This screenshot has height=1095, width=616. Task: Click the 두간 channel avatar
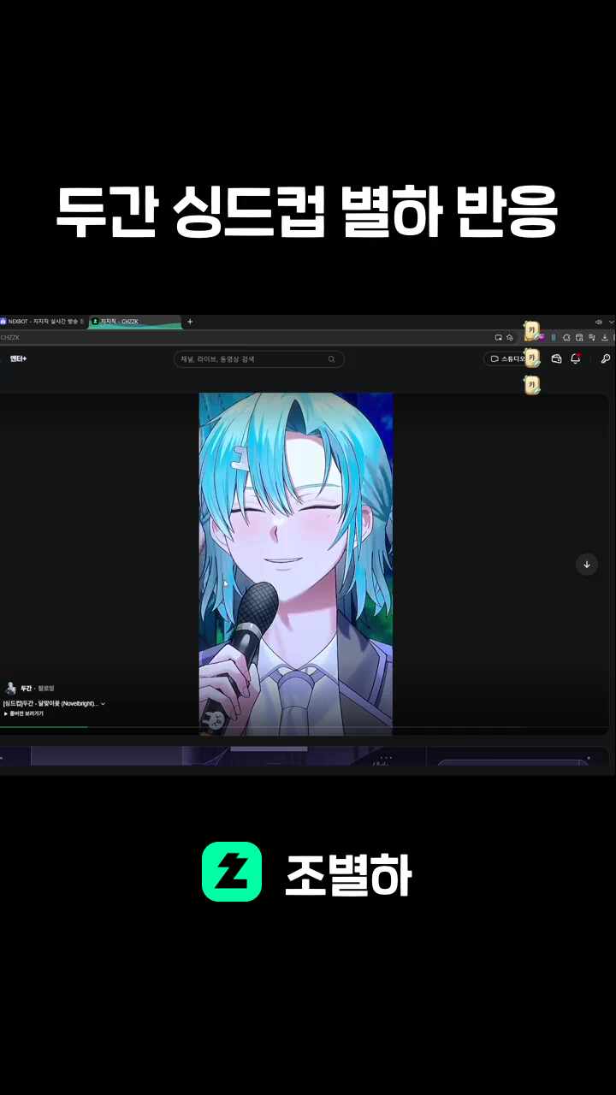(x=11, y=689)
